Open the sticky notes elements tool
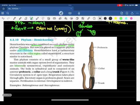Screen dimensions: 140x105 77,18
